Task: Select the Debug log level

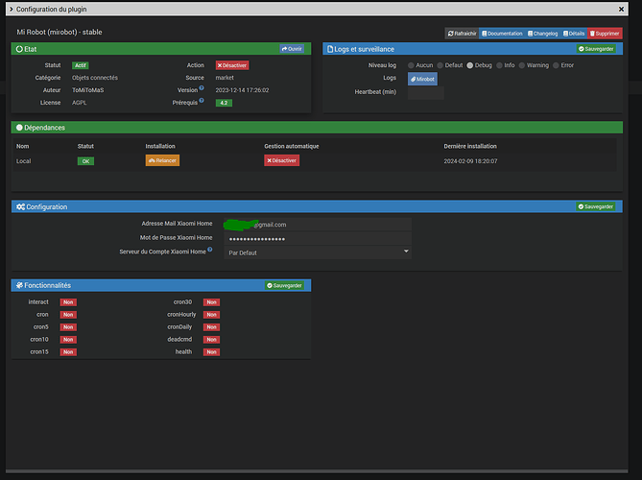Action: pyautogui.click(x=470, y=65)
